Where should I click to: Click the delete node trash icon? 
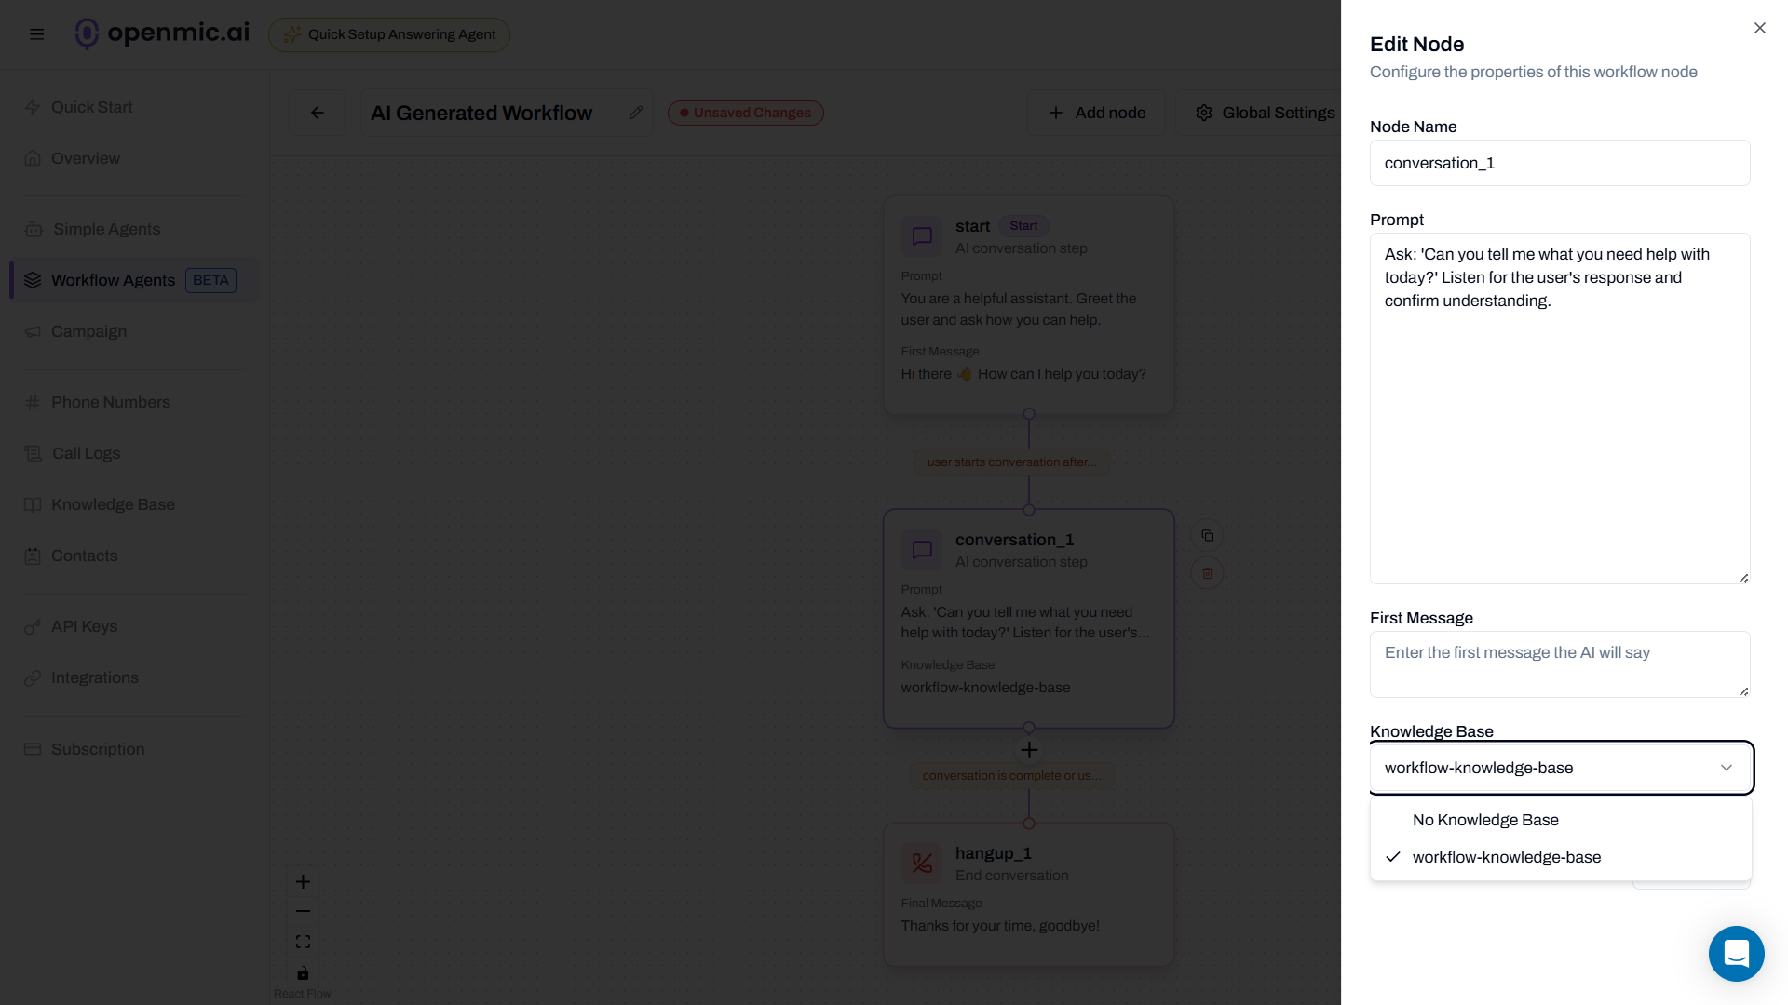(x=1207, y=572)
